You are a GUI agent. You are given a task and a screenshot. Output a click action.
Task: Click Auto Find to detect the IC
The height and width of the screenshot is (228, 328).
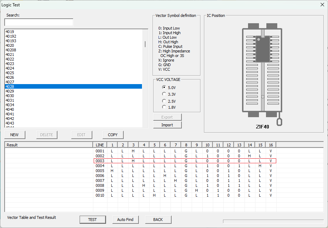coord(125,220)
